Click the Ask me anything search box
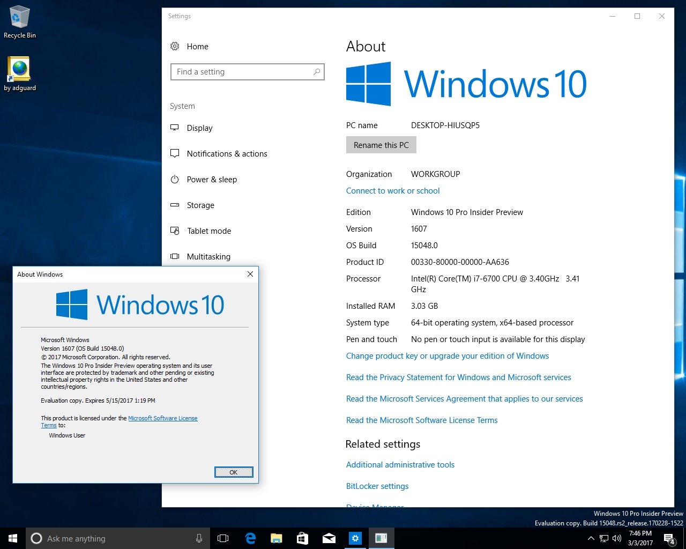Image resolution: width=686 pixels, height=549 pixels. pyautogui.click(x=118, y=538)
